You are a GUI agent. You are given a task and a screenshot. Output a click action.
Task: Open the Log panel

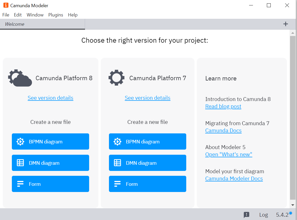(x=263, y=215)
